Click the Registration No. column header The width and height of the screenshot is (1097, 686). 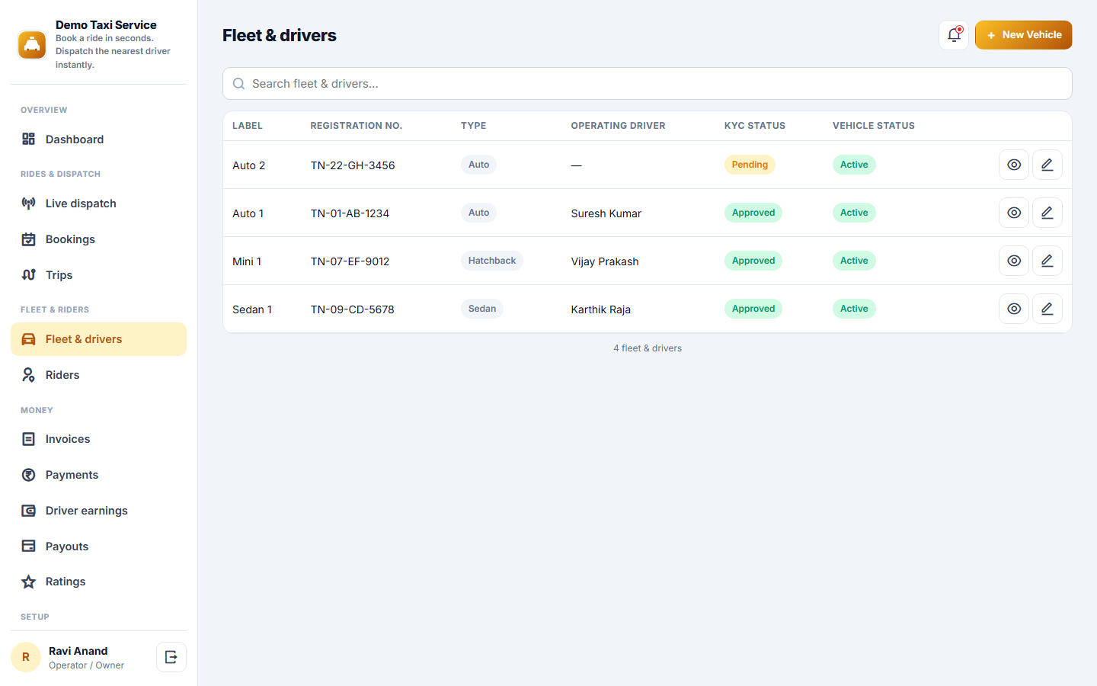tap(357, 126)
